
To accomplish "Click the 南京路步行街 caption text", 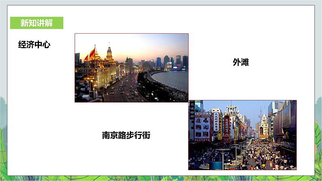I will click(126, 136).
